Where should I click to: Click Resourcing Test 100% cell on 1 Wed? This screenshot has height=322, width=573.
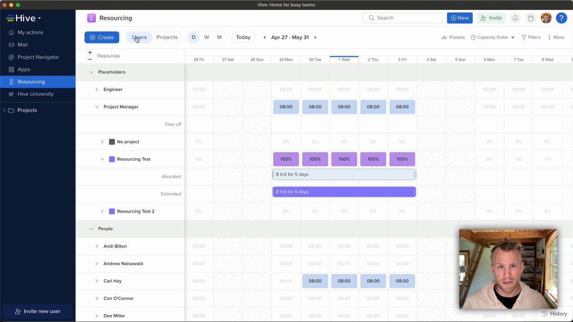tap(344, 159)
